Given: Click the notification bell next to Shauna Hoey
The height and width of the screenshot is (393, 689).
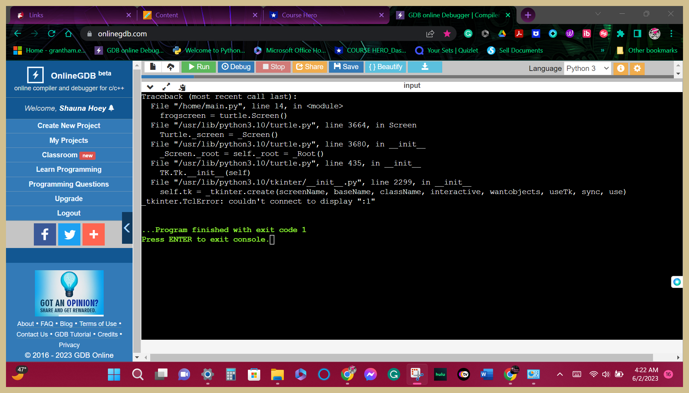Looking at the screenshot, I should tap(111, 108).
